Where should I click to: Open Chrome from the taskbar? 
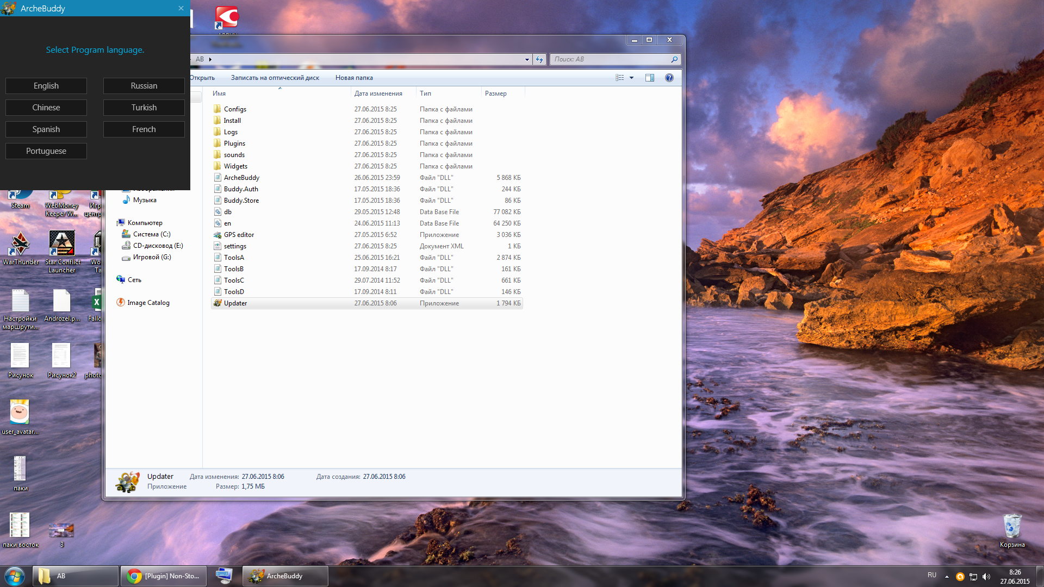163,576
